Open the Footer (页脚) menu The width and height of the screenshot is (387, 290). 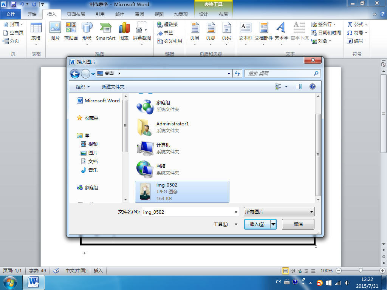211,33
